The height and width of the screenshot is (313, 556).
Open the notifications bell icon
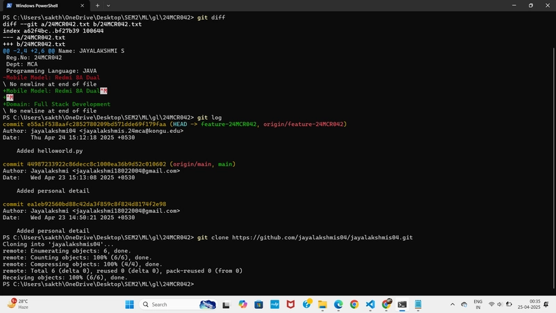[x=546, y=305]
